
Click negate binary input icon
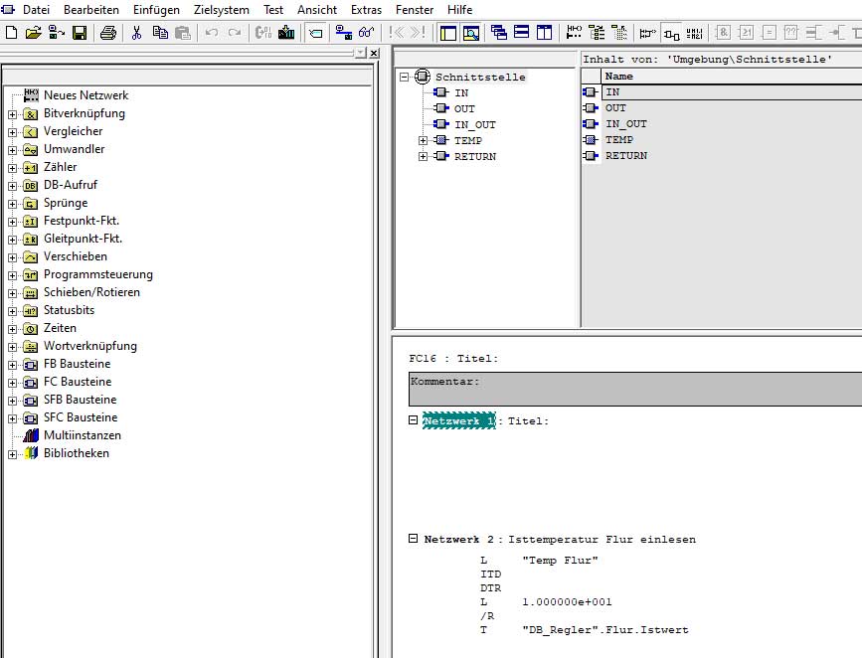837,33
